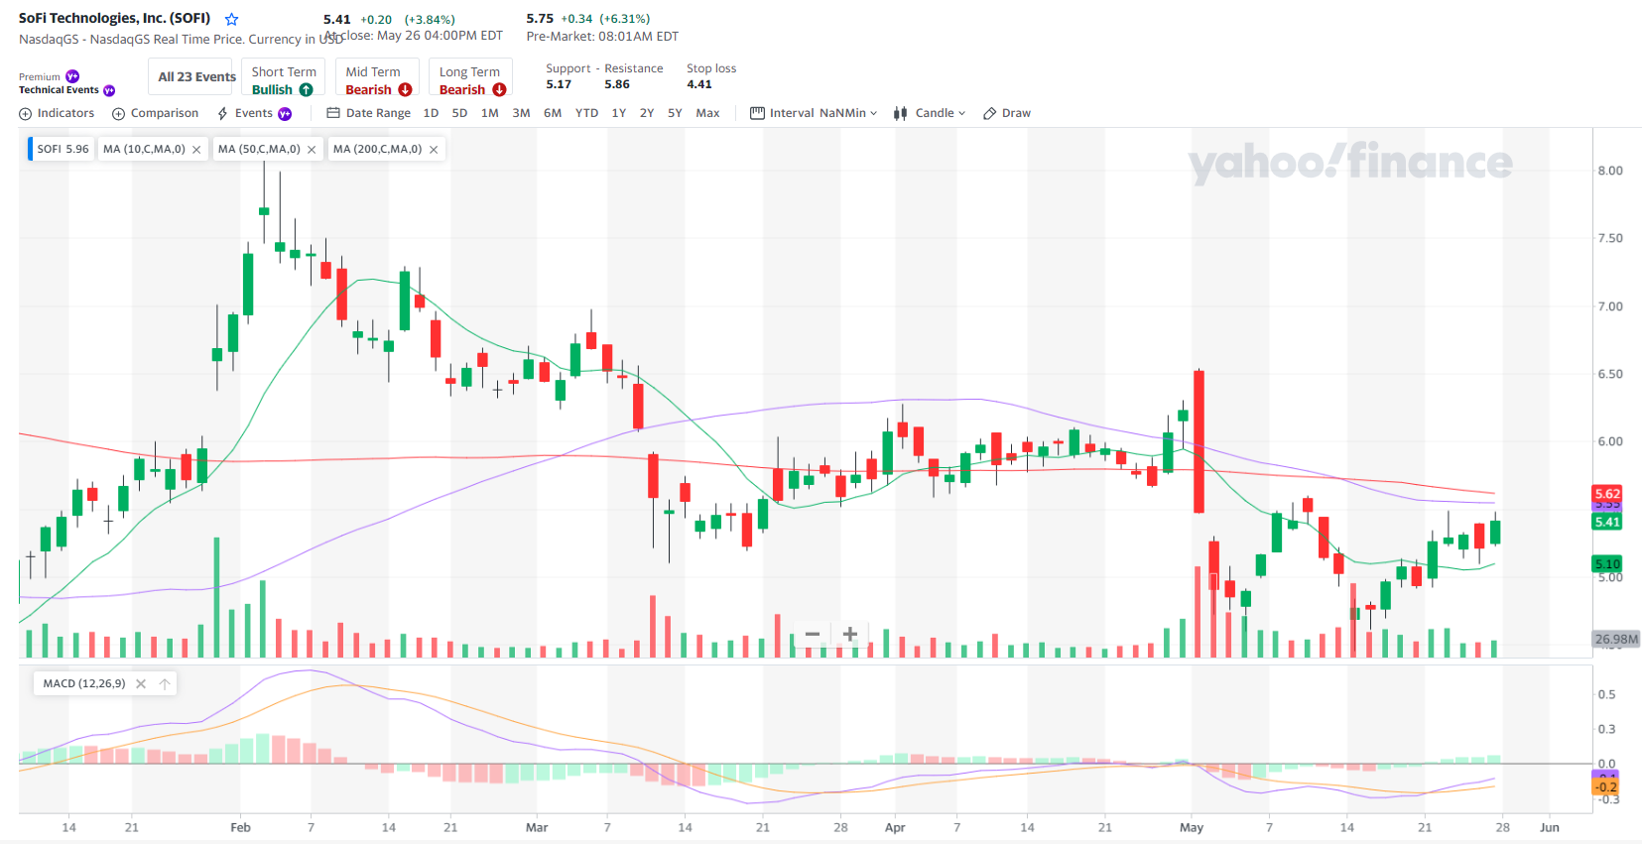Screen dimensions: 1642x844
Task: Click the Technical Events label
Action: [x=59, y=90]
